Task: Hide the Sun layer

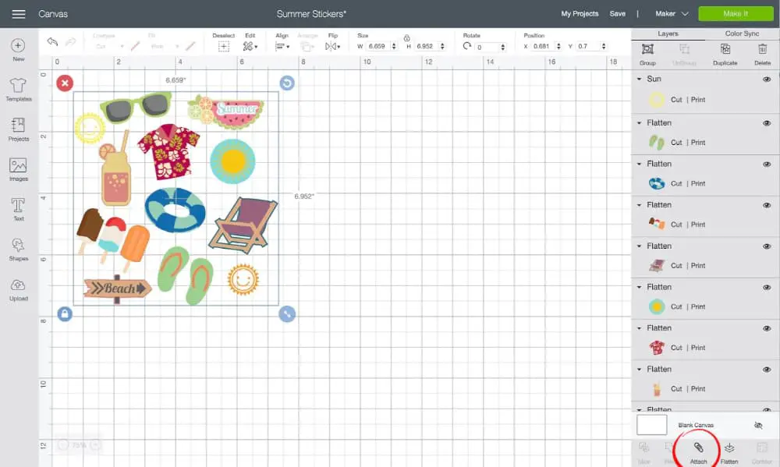Action: (767, 79)
